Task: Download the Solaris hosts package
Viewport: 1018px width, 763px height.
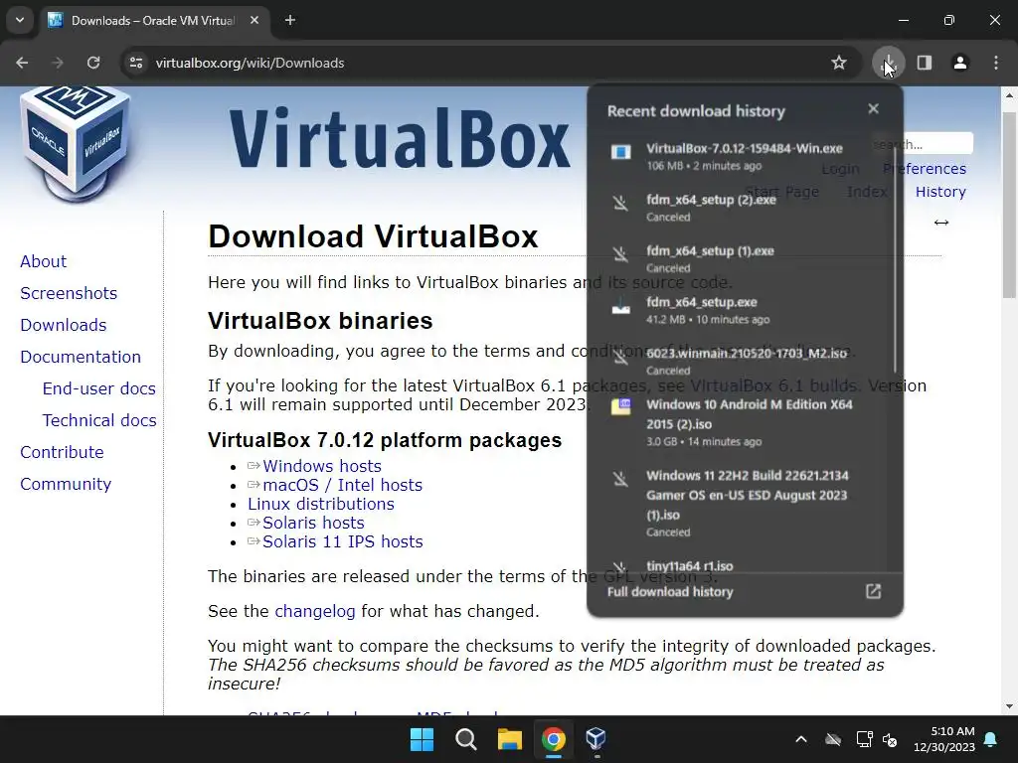Action: [x=313, y=523]
